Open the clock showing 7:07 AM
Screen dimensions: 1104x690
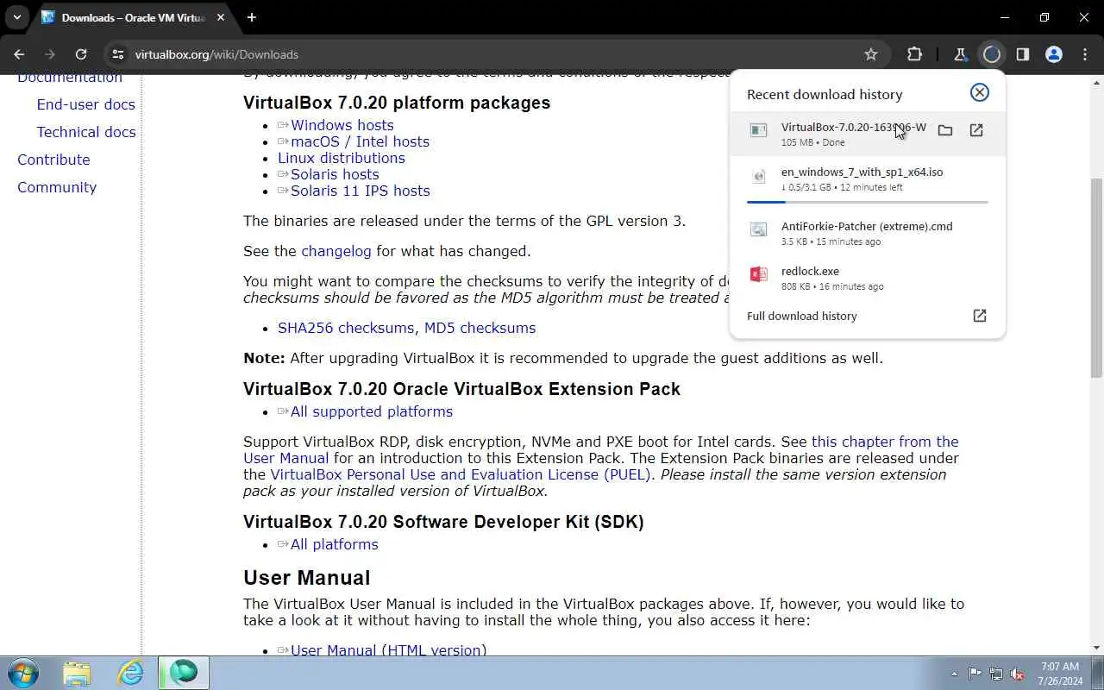1060,674
